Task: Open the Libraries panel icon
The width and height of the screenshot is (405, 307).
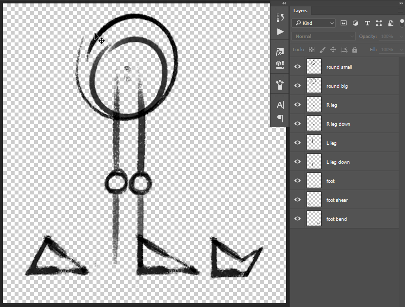Action: point(280,64)
